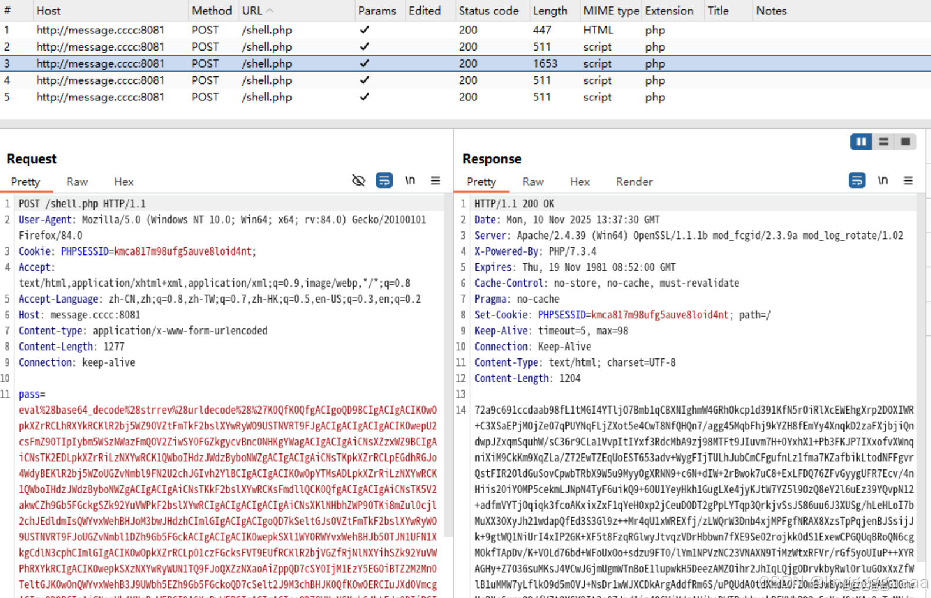This screenshot has height=598, width=931.
Task: Open the Request panel hamburger menu
Action: [436, 181]
